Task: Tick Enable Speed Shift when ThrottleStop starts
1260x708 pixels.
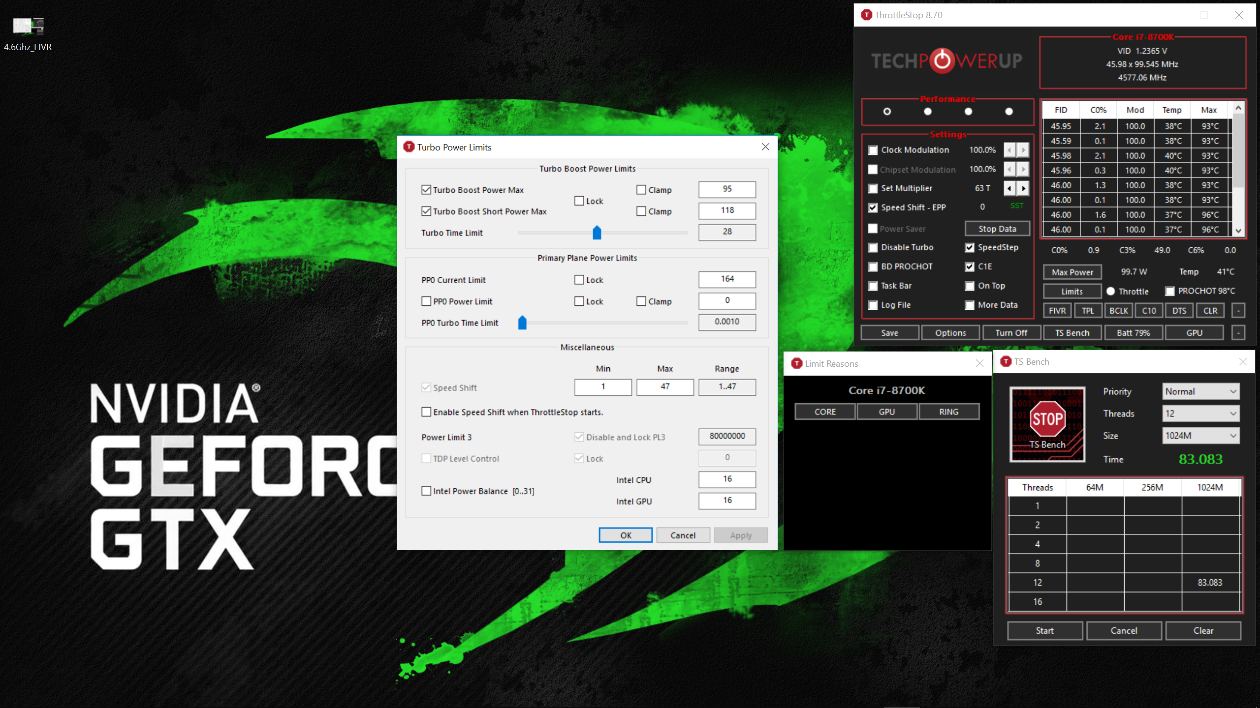Action: coord(426,412)
